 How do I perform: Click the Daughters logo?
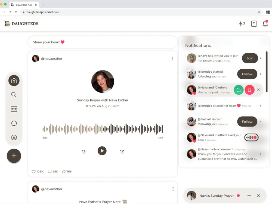(x=21, y=24)
